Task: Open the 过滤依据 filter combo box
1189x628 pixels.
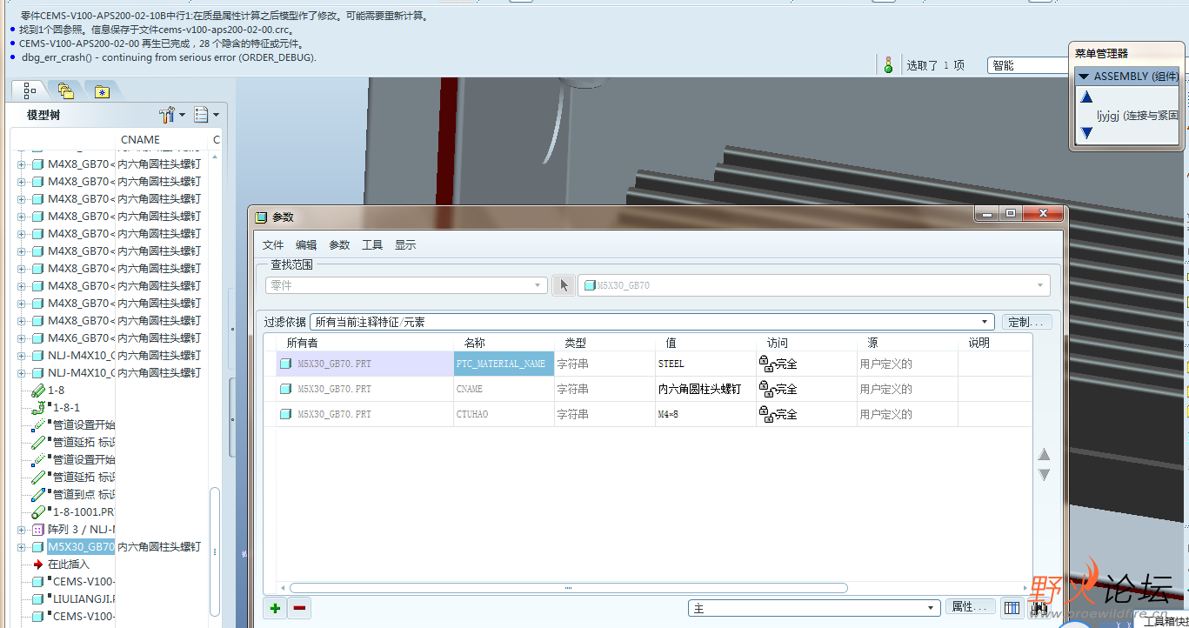Action: (x=652, y=322)
